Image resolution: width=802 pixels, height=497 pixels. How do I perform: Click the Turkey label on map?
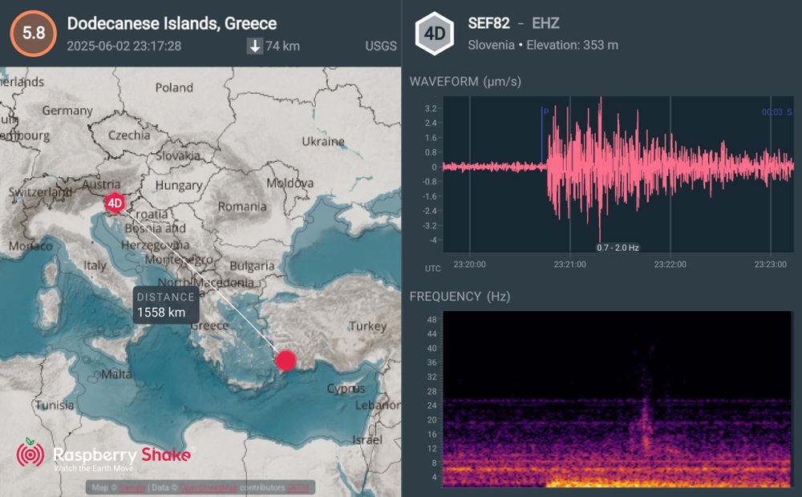pyautogui.click(x=368, y=326)
